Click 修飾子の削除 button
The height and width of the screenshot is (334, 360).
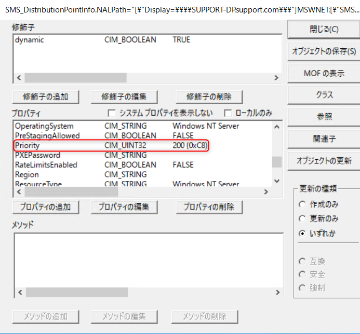click(209, 97)
